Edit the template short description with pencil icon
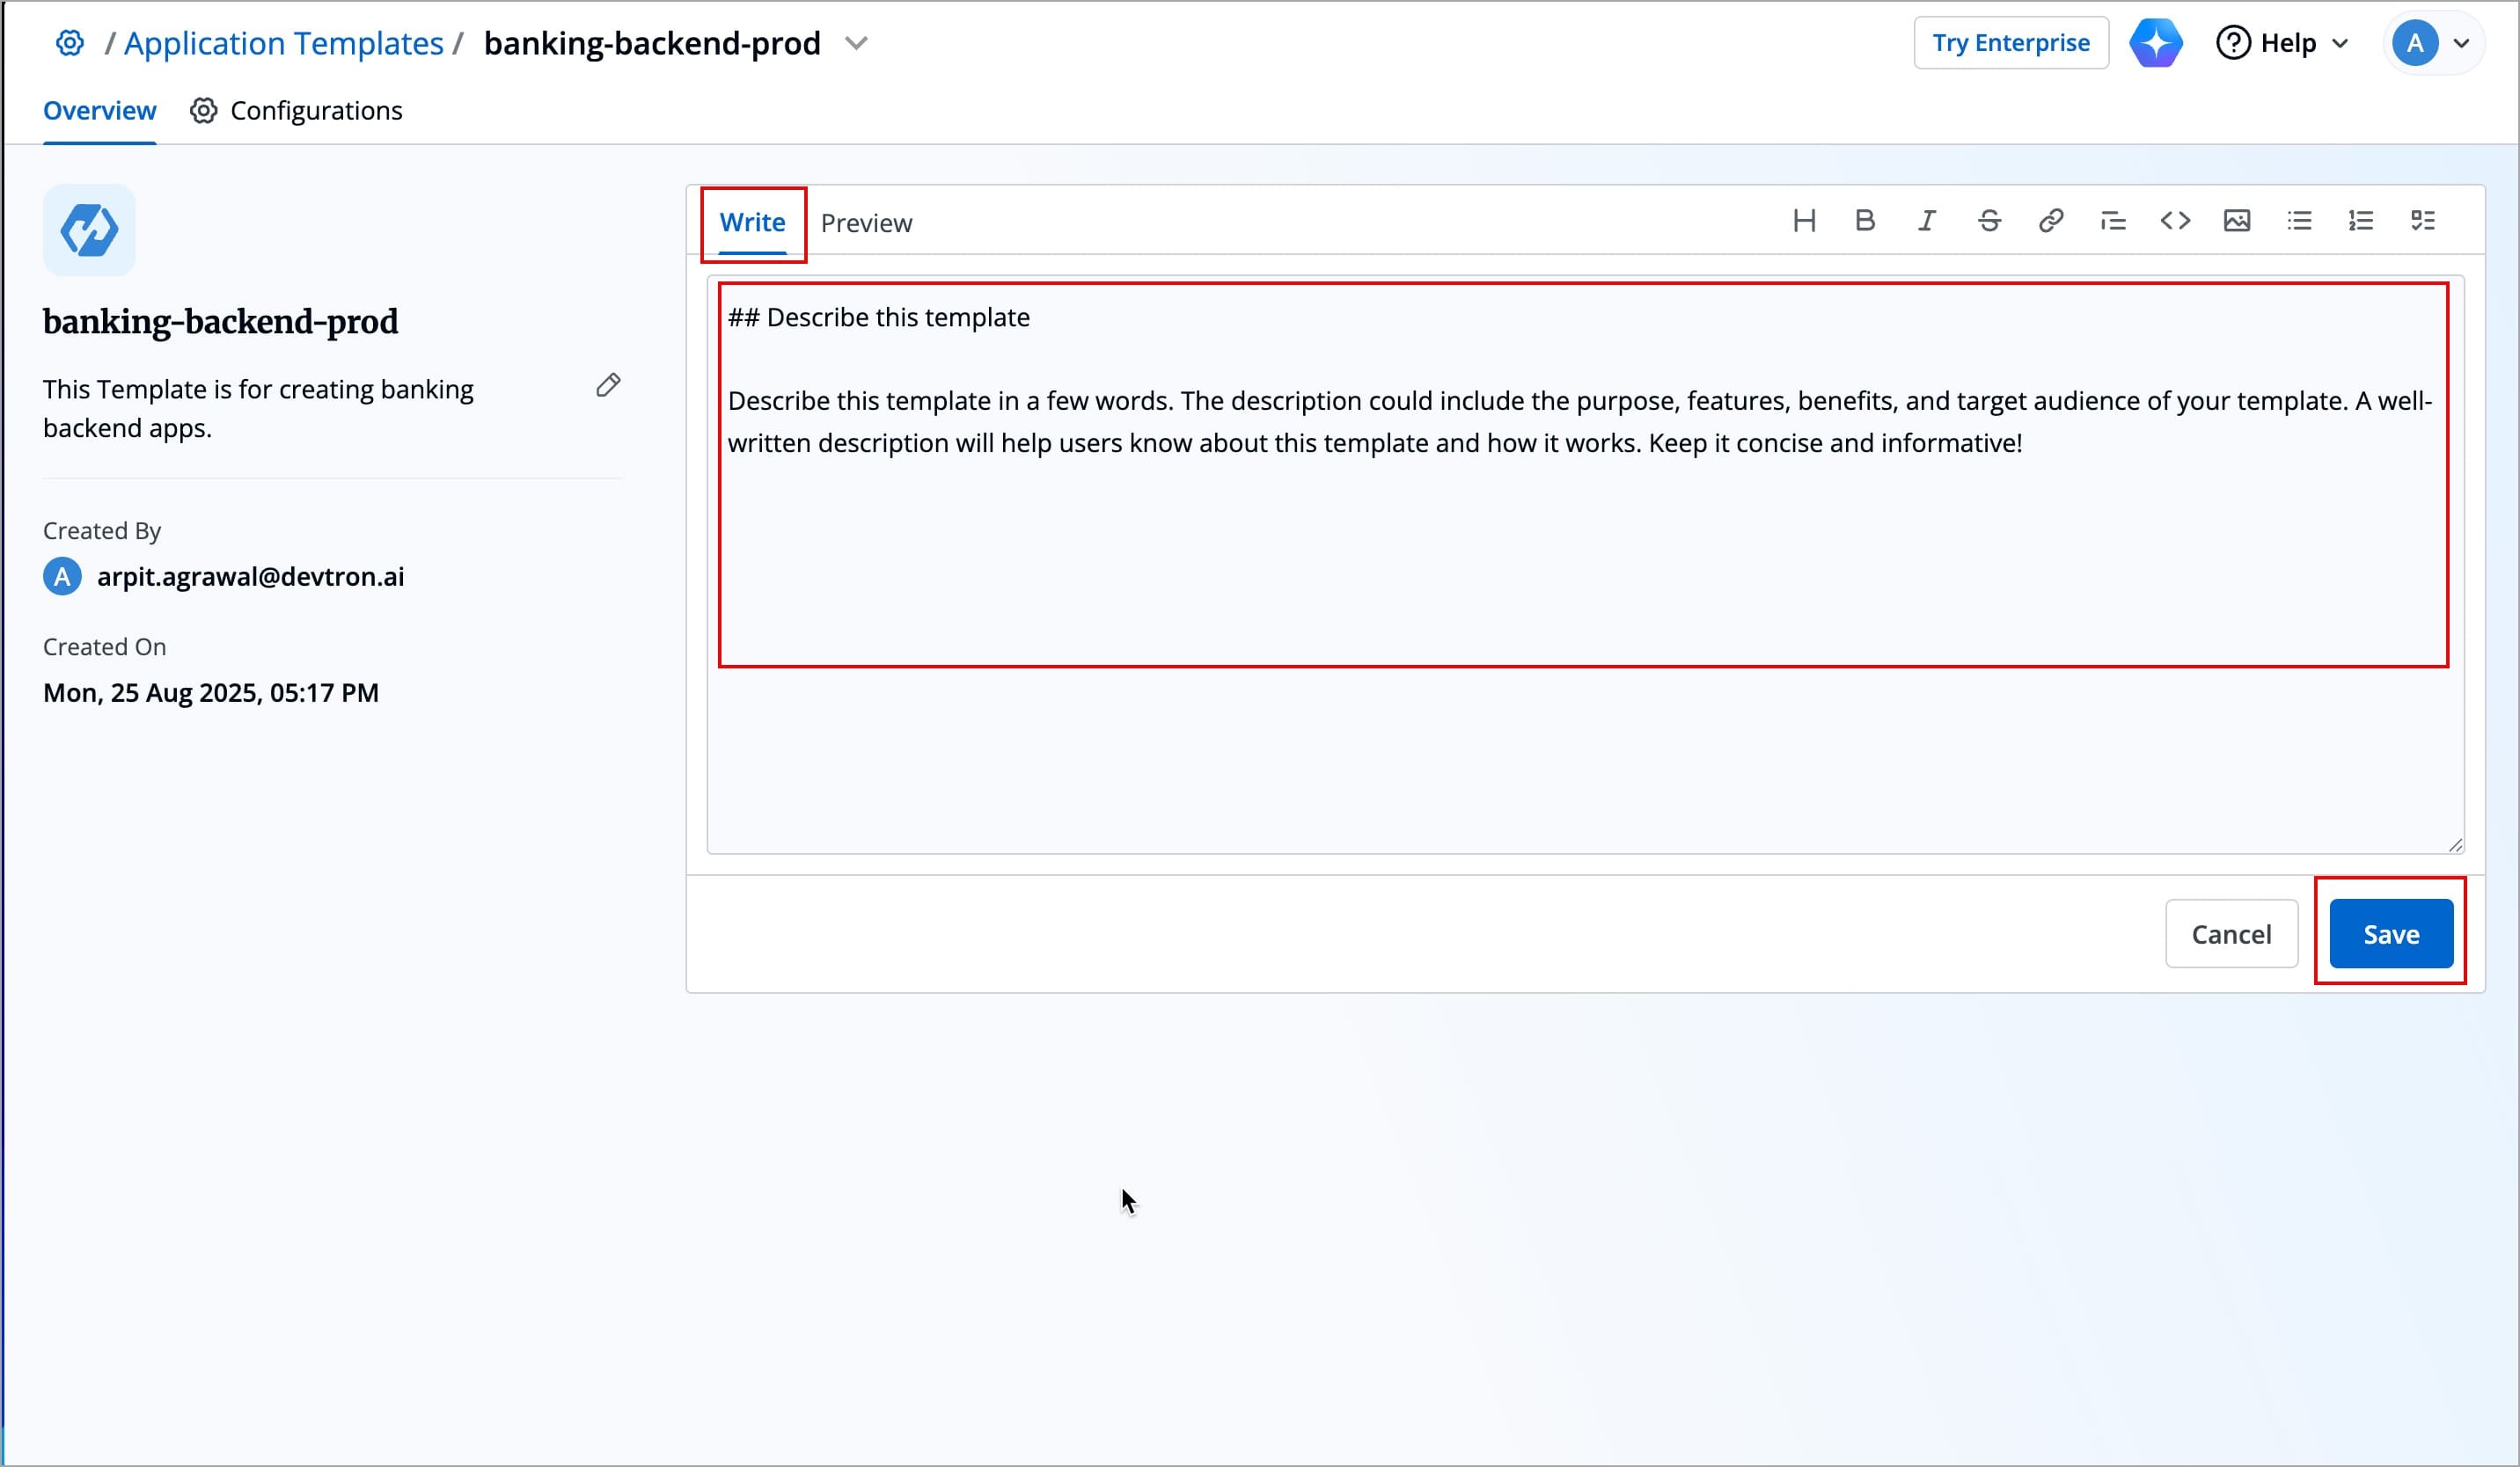This screenshot has height=1467, width=2520. coord(609,384)
